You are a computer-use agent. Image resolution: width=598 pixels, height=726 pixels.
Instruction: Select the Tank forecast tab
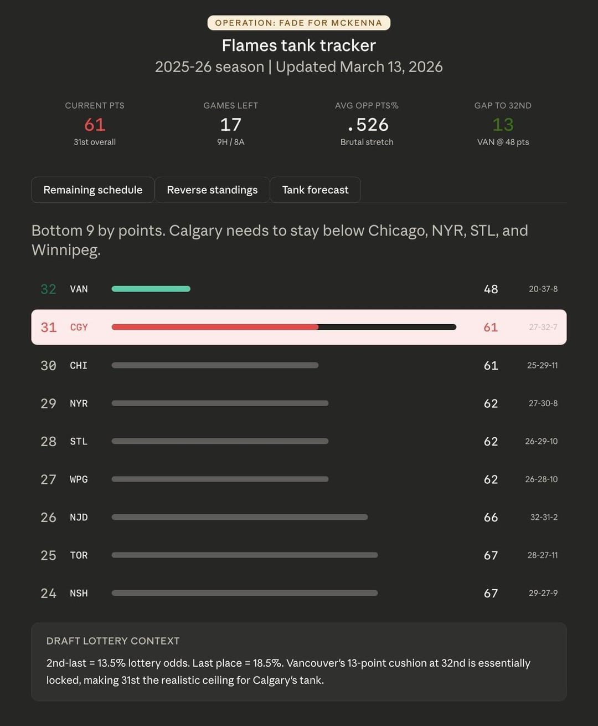click(315, 190)
